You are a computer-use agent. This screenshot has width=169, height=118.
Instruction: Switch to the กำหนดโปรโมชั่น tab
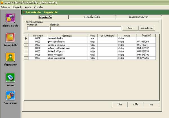click(x=92, y=17)
